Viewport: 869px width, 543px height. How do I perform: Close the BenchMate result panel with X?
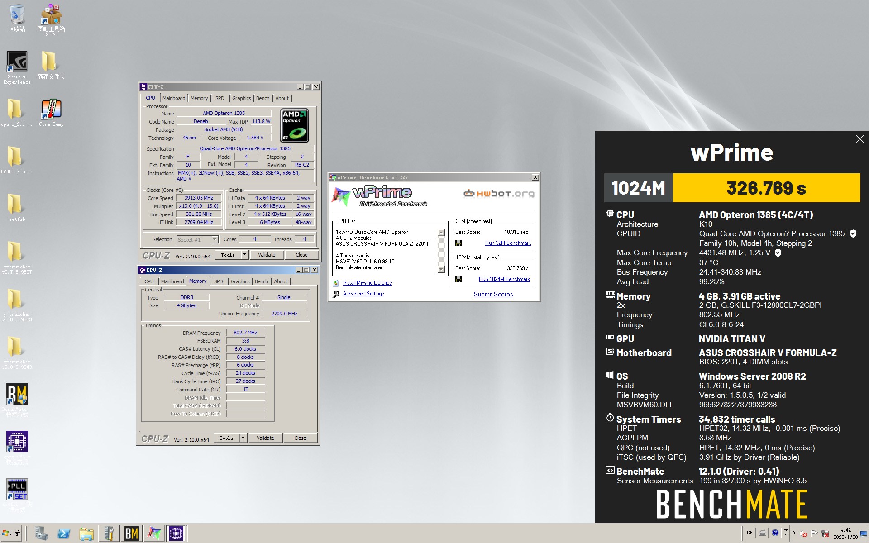tap(859, 139)
